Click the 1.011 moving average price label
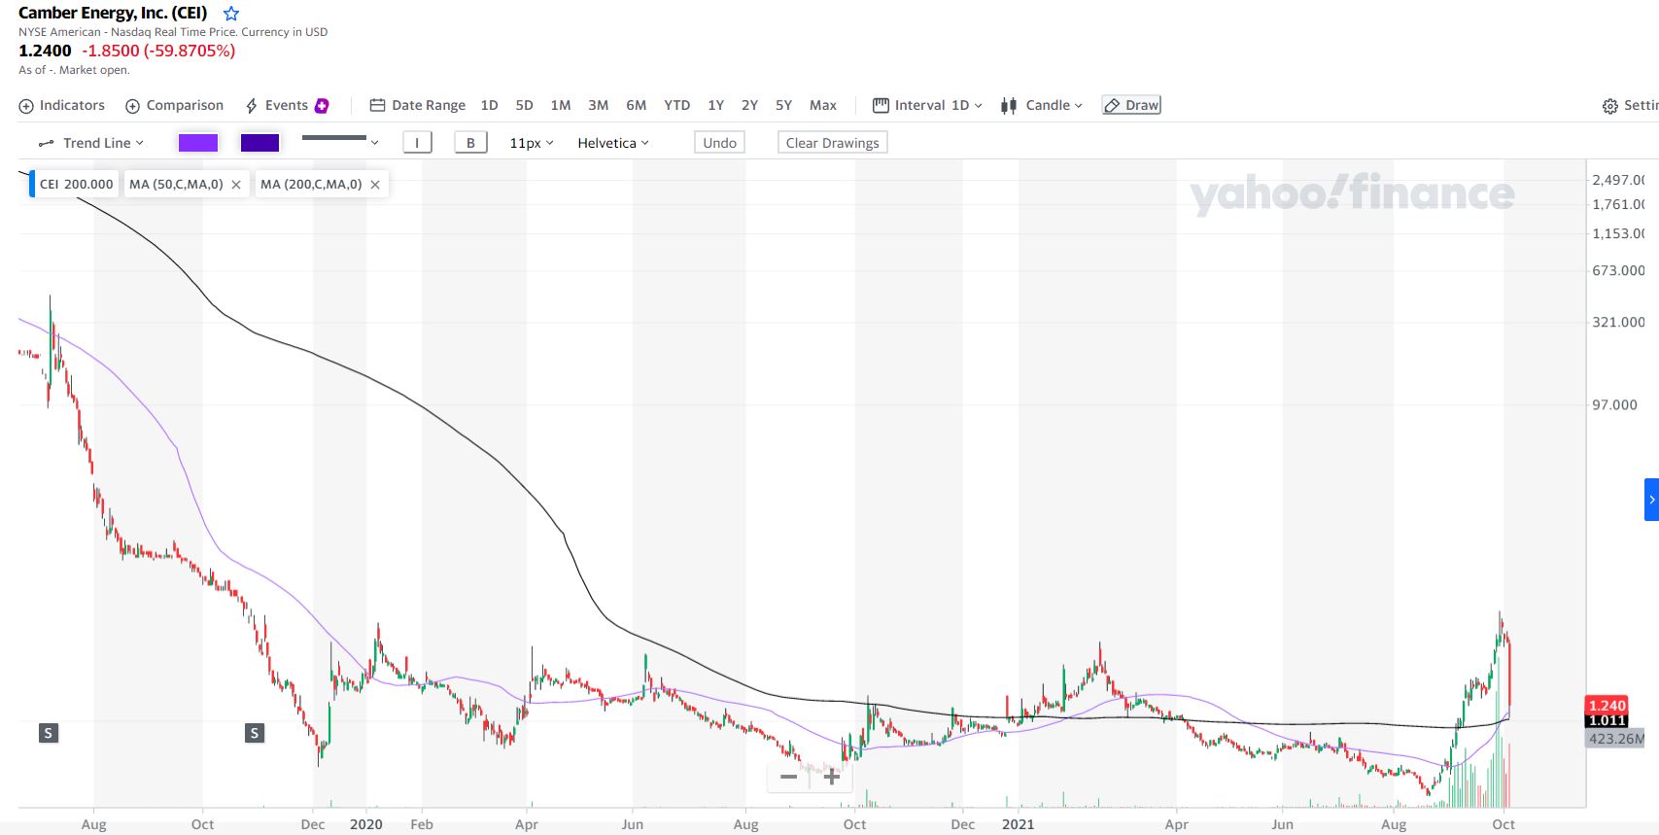Viewport: 1659px width, 835px height. coord(1607,720)
